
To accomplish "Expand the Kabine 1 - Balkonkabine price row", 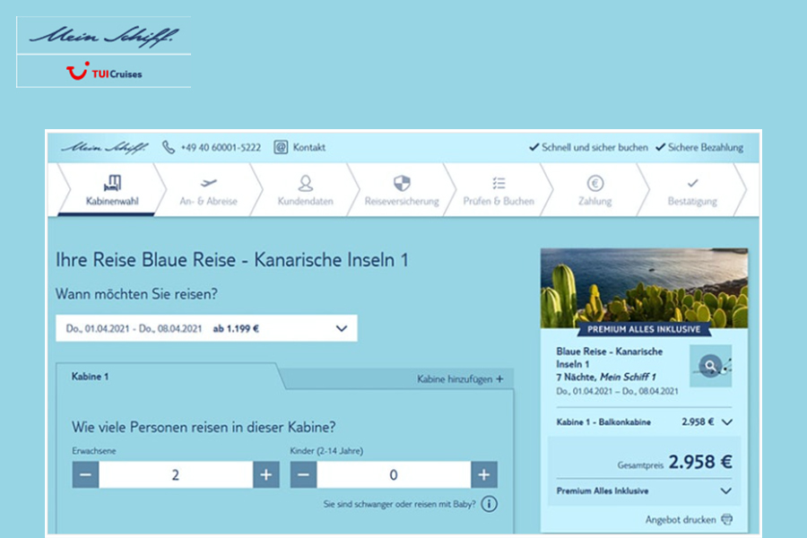I will tap(645, 422).
